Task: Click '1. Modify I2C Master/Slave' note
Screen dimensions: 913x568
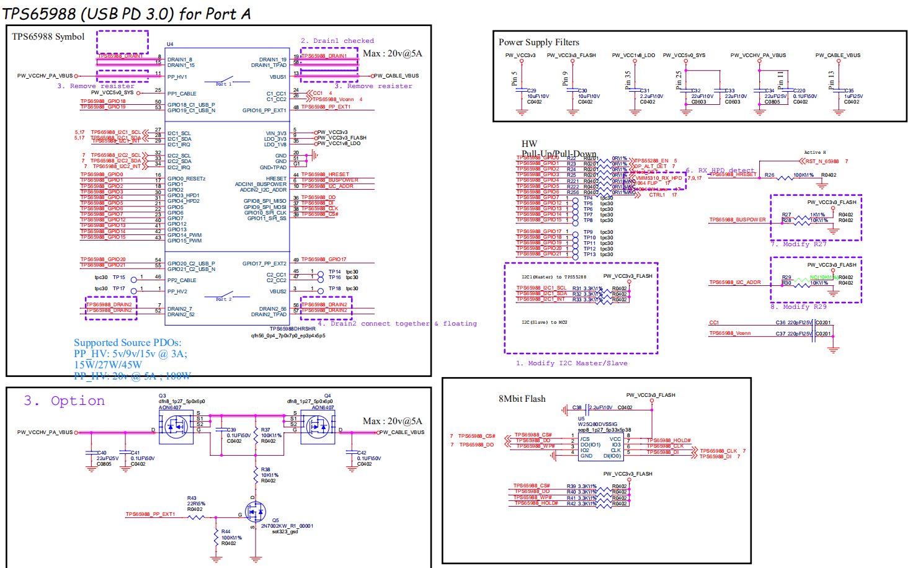Action: tap(572, 363)
